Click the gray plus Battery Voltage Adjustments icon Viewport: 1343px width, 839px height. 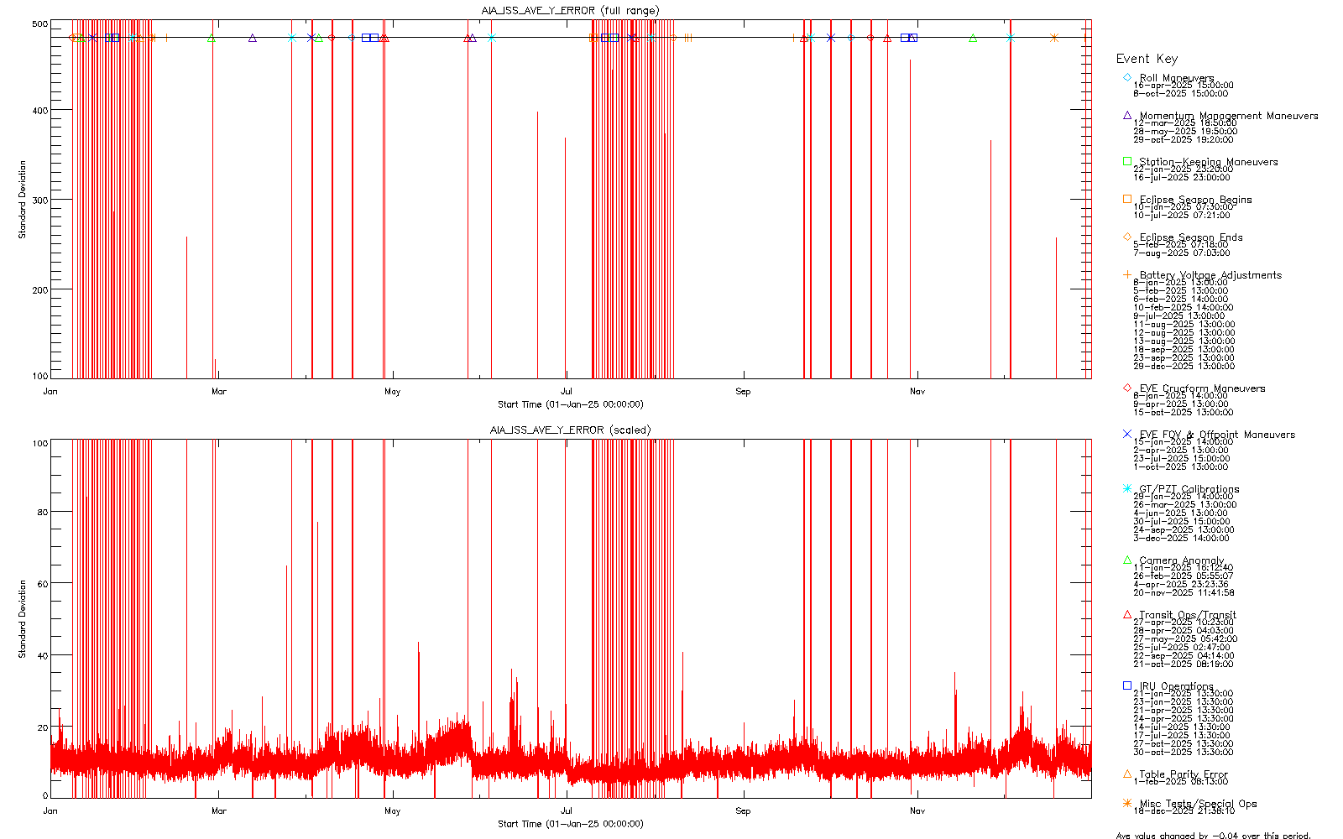pos(1127,274)
